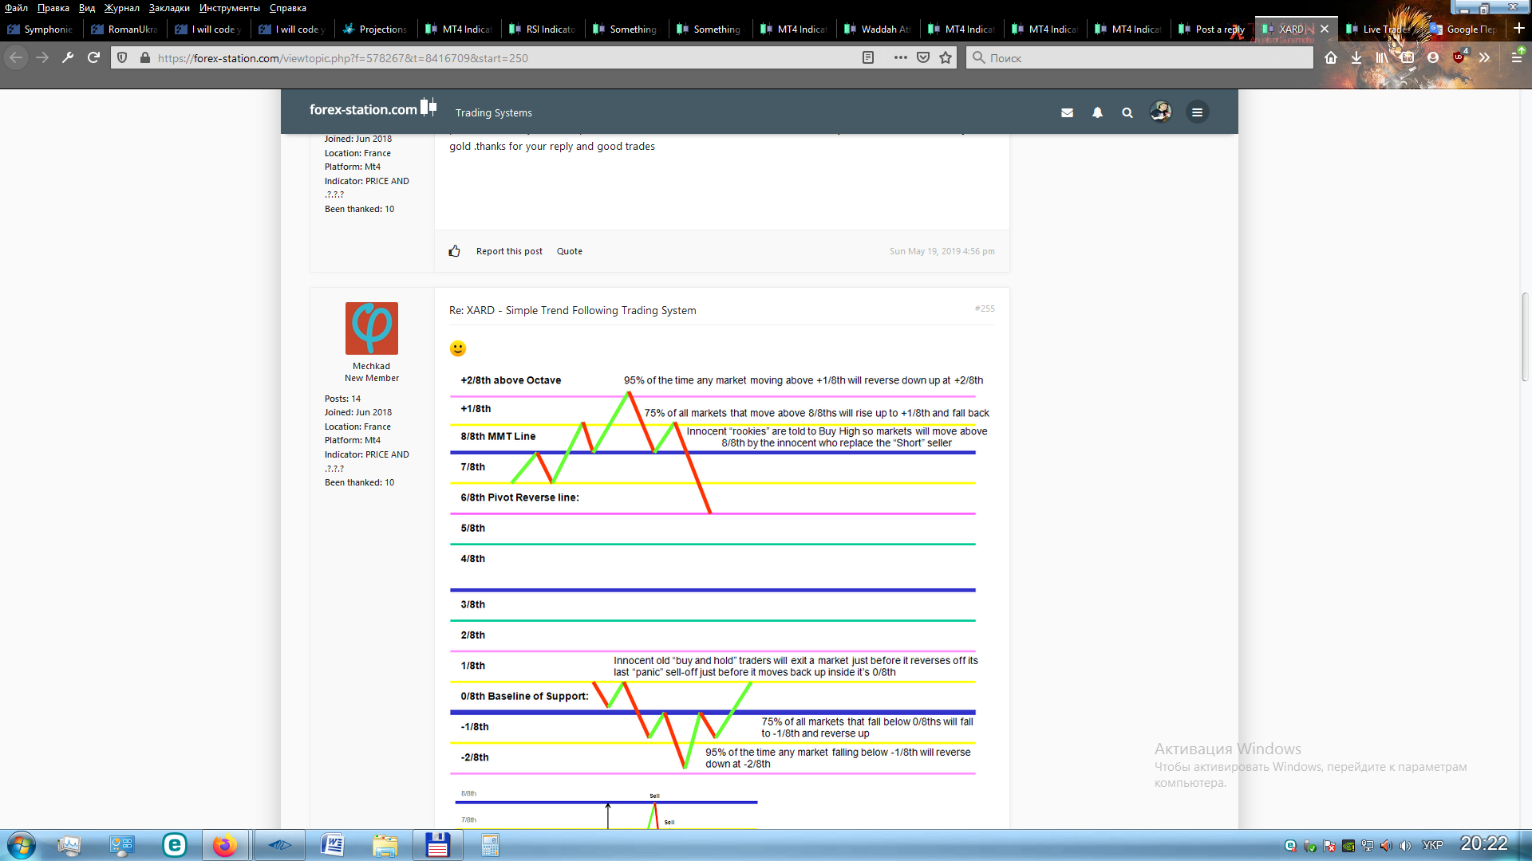Open page actions three-dots menu
Screen dimensions: 1532x861
pos(900,57)
